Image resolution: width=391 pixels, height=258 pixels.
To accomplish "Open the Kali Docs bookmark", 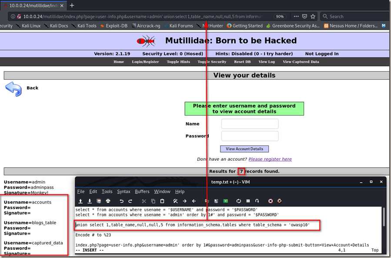I will click(x=56, y=26).
